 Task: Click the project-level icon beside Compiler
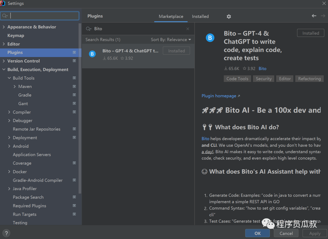74,112
